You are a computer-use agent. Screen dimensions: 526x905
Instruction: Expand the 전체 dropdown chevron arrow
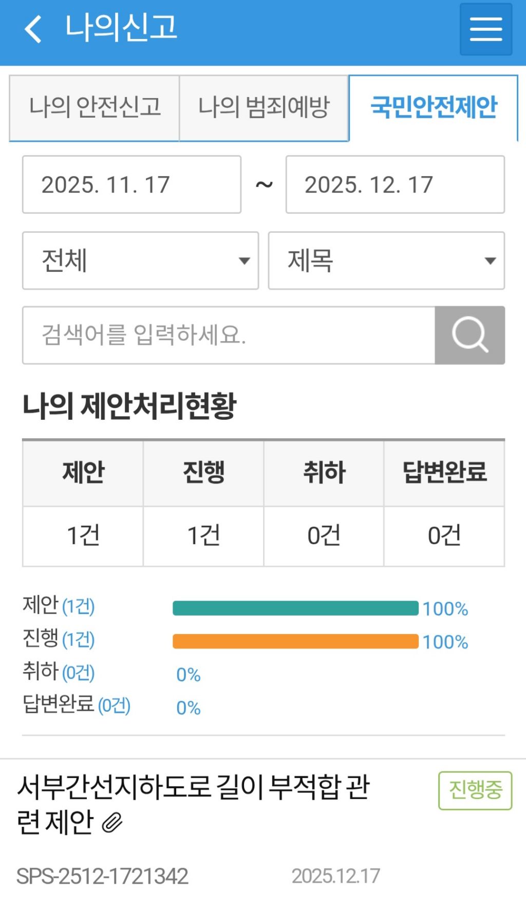[x=245, y=261]
